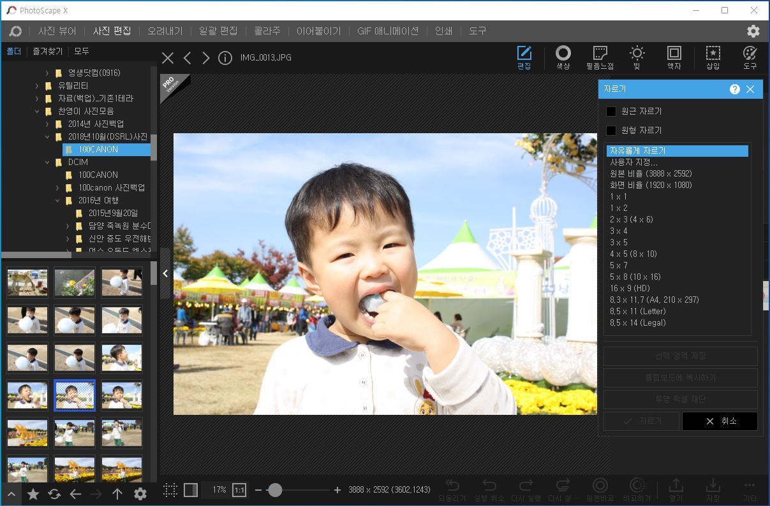Switch to 사진 뷰어 tab
Image resolution: width=770 pixels, height=506 pixels.
click(57, 31)
